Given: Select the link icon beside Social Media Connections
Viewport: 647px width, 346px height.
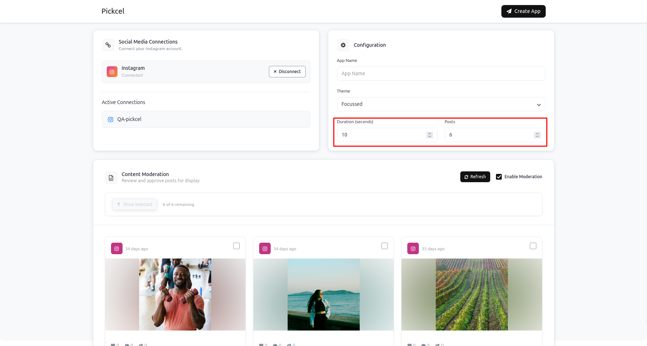Looking at the screenshot, I should (108, 45).
